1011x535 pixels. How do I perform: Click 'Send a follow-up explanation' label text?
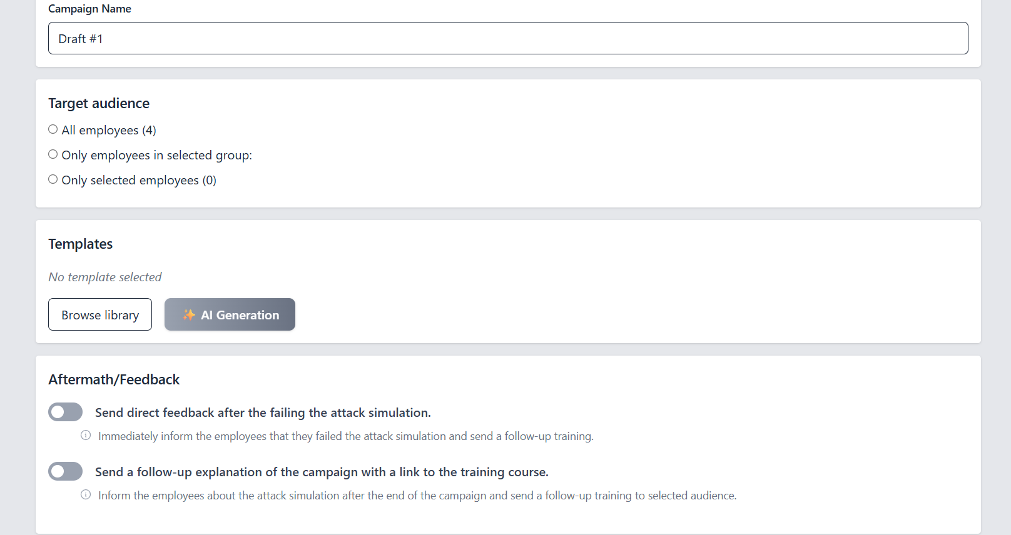click(x=322, y=472)
